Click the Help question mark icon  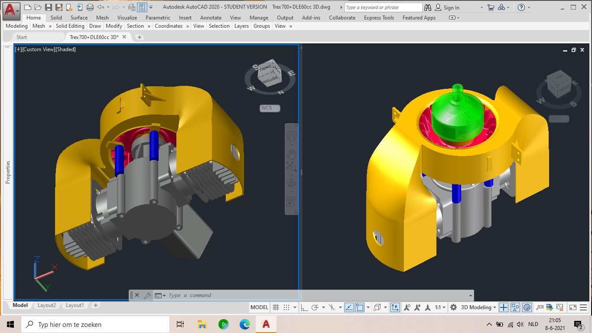(x=521, y=7)
